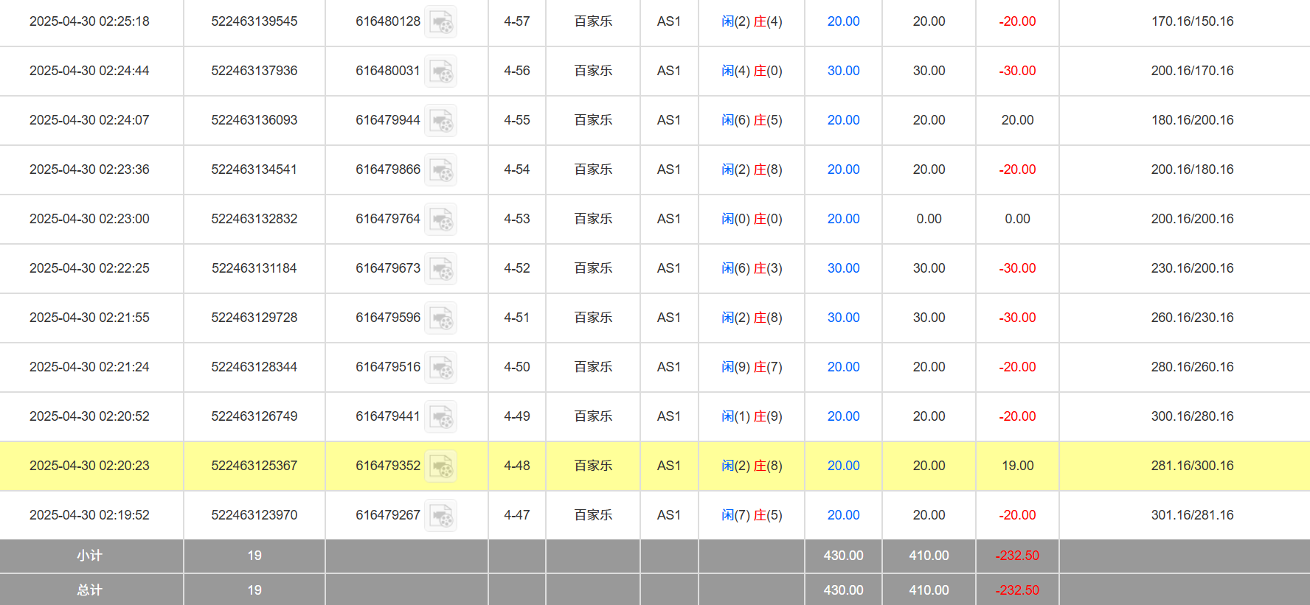Open blue 20.00 bet link in highlighted row 4-48

(x=843, y=466)
